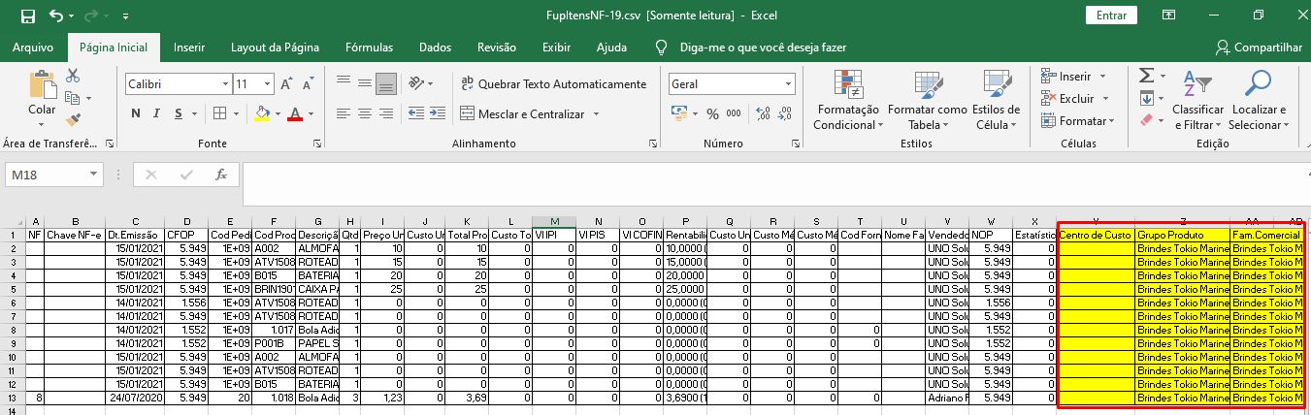Open the Formatação Condicional dropdown
This screenshot has width=1311, height=415.
[x=848, y=100]
